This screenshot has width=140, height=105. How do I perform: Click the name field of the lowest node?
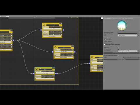pos(45,69)
